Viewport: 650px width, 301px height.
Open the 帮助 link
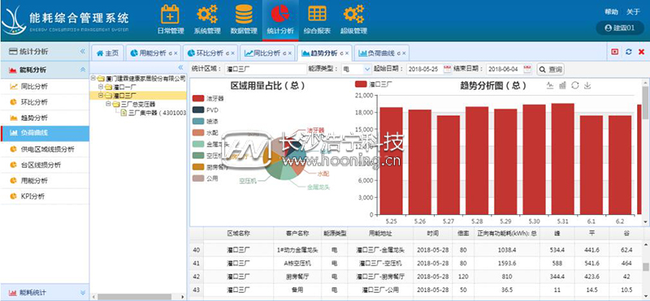611,12
